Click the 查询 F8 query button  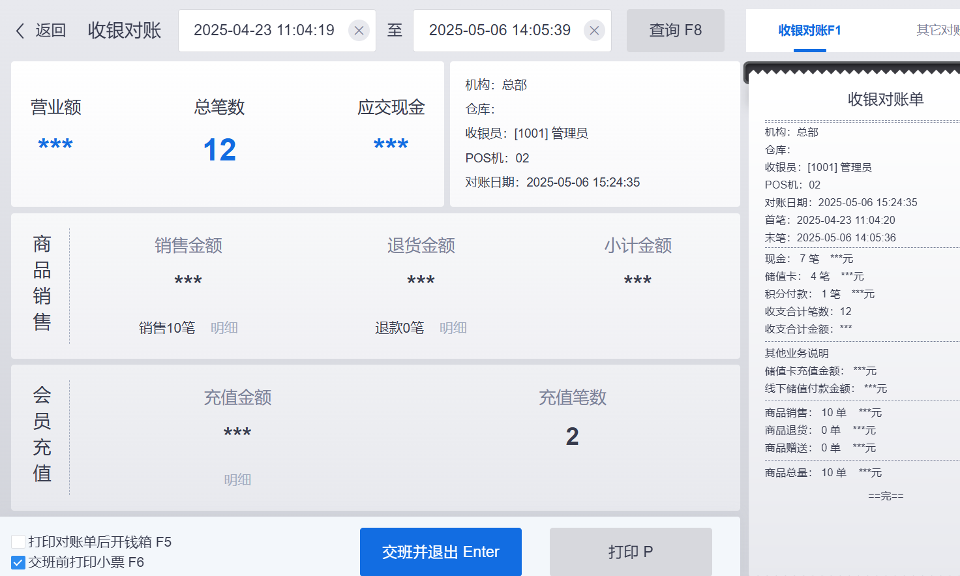(676, 31)
